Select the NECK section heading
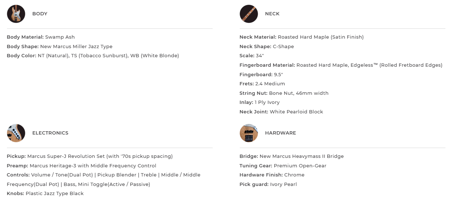Screen dimensions: 467x202 [x=272, y=14]
